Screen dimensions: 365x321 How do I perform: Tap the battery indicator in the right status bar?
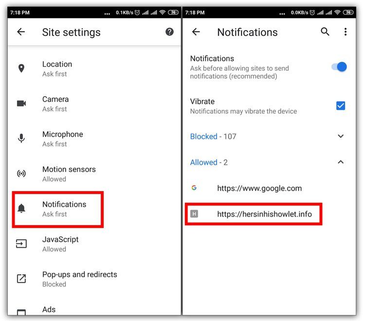(348, 13)
